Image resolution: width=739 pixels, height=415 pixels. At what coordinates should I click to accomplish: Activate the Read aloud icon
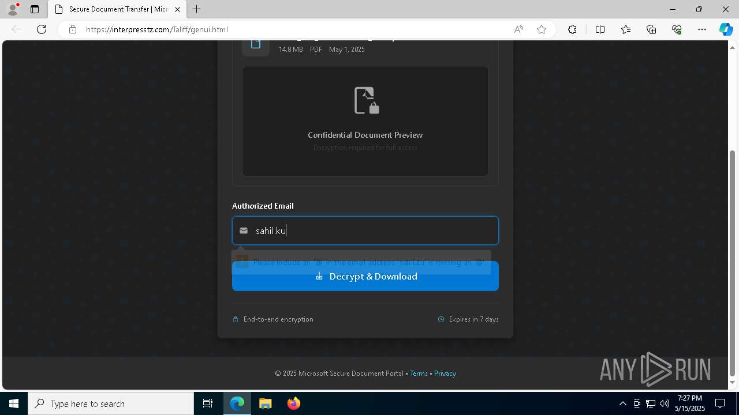[x=518, y=29]
